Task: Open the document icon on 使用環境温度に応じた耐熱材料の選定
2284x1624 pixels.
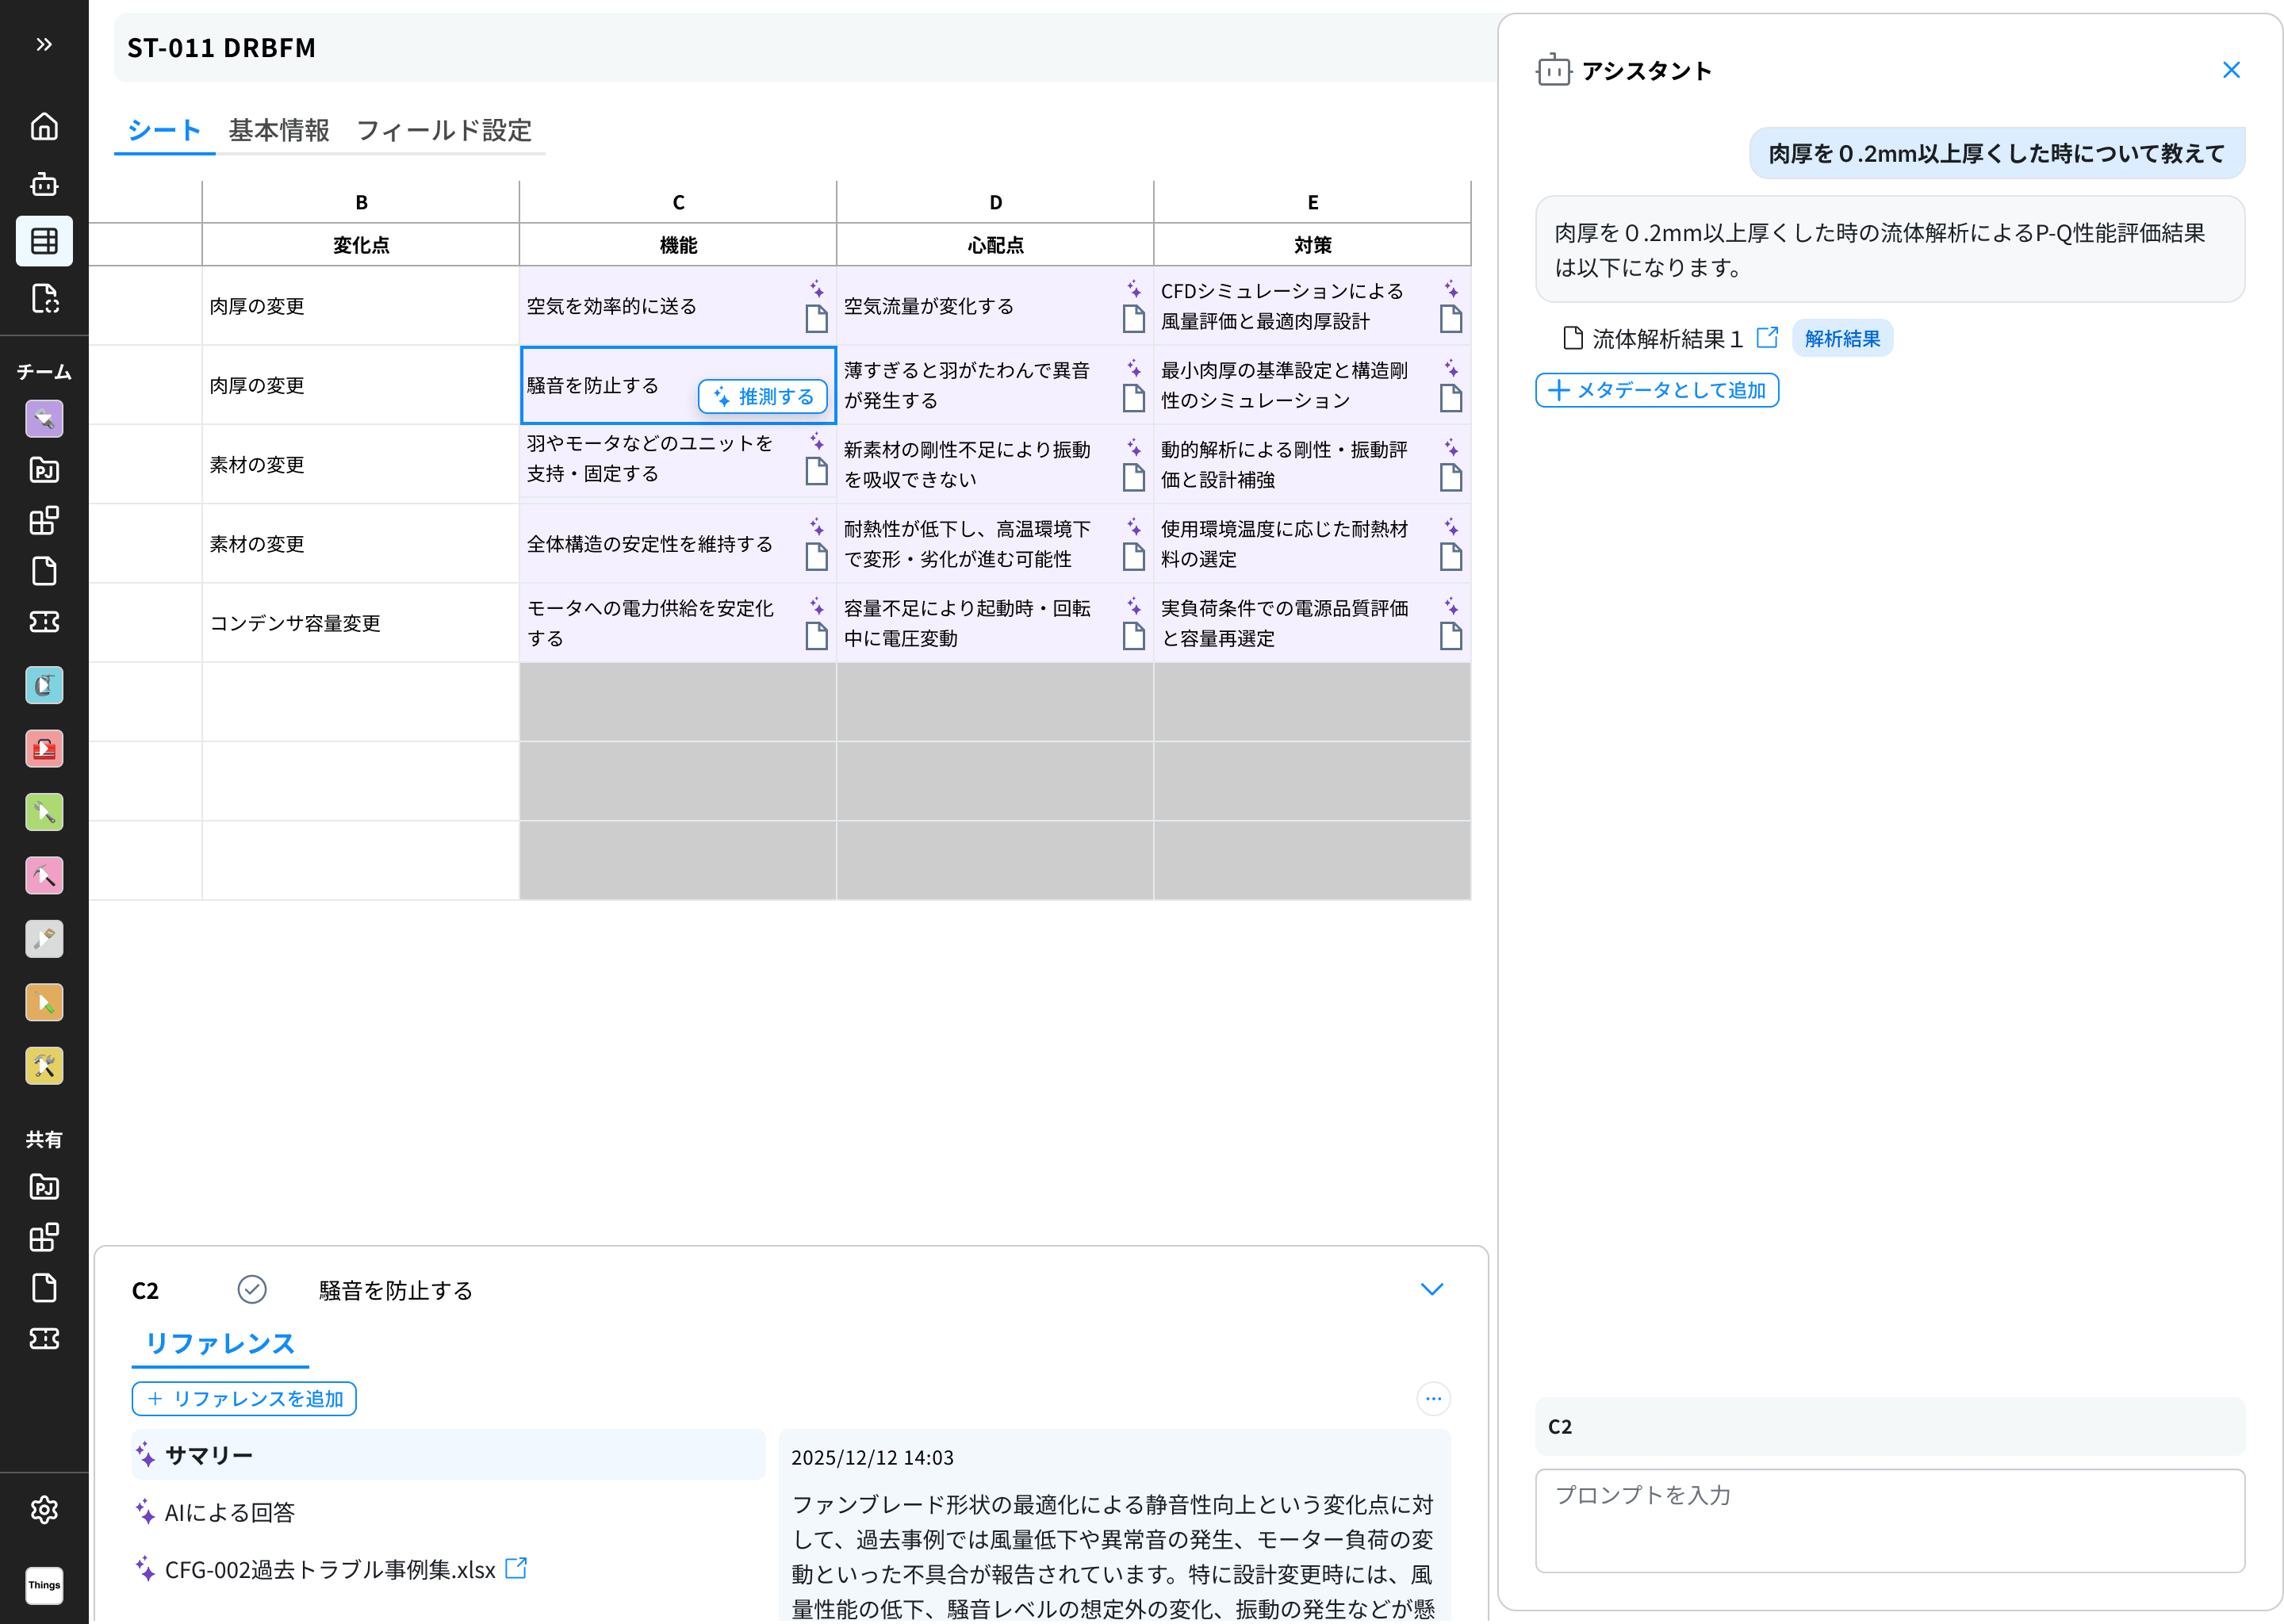Action: pos(1451,557)
